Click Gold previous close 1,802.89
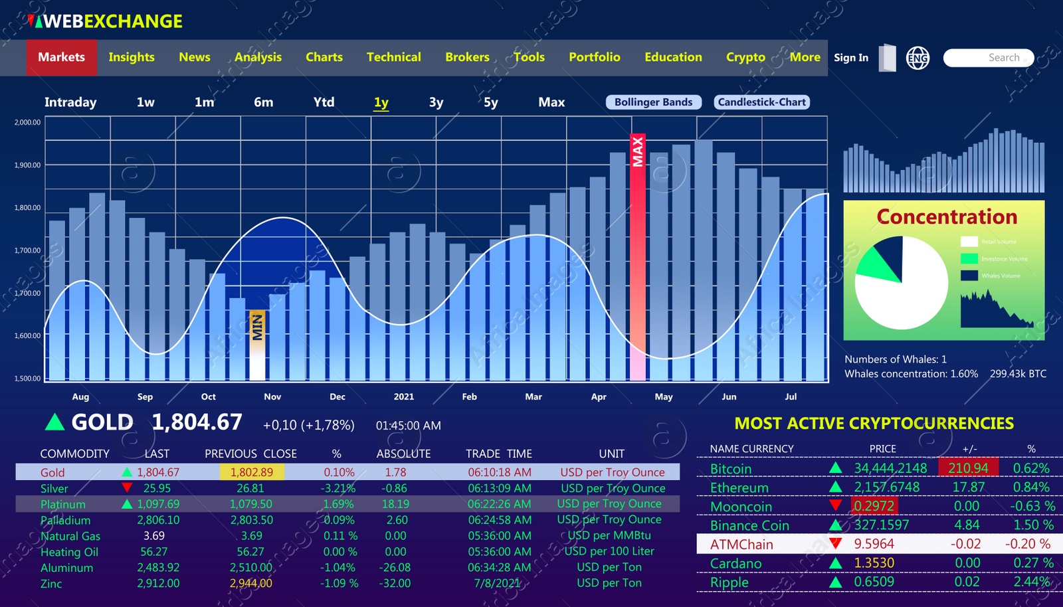 [x=252, y=472]
